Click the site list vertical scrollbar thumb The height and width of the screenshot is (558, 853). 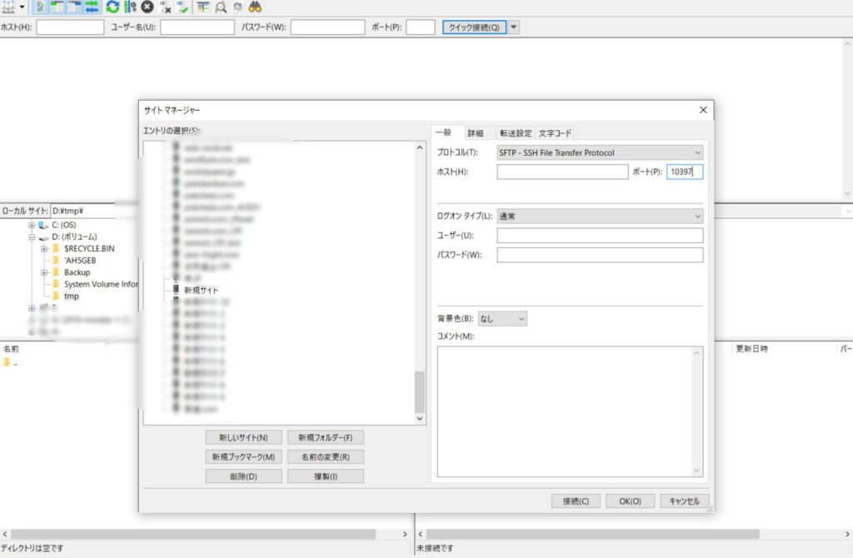pos(420,391)
